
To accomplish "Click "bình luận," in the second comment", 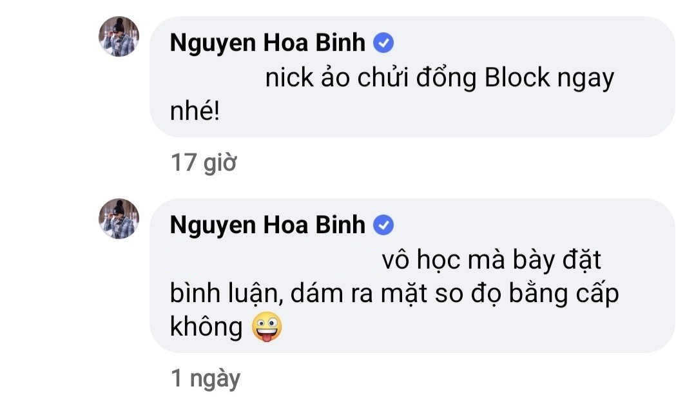I will (226, 295).
